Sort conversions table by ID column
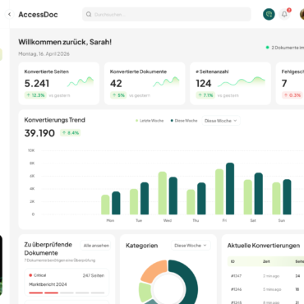 pos(233,261)
